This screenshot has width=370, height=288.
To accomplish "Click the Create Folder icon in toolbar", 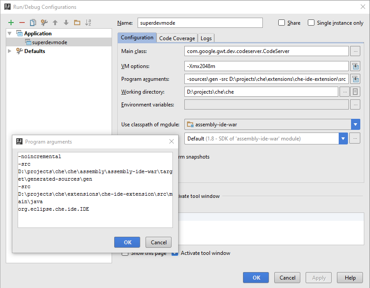I will (77, 23).
